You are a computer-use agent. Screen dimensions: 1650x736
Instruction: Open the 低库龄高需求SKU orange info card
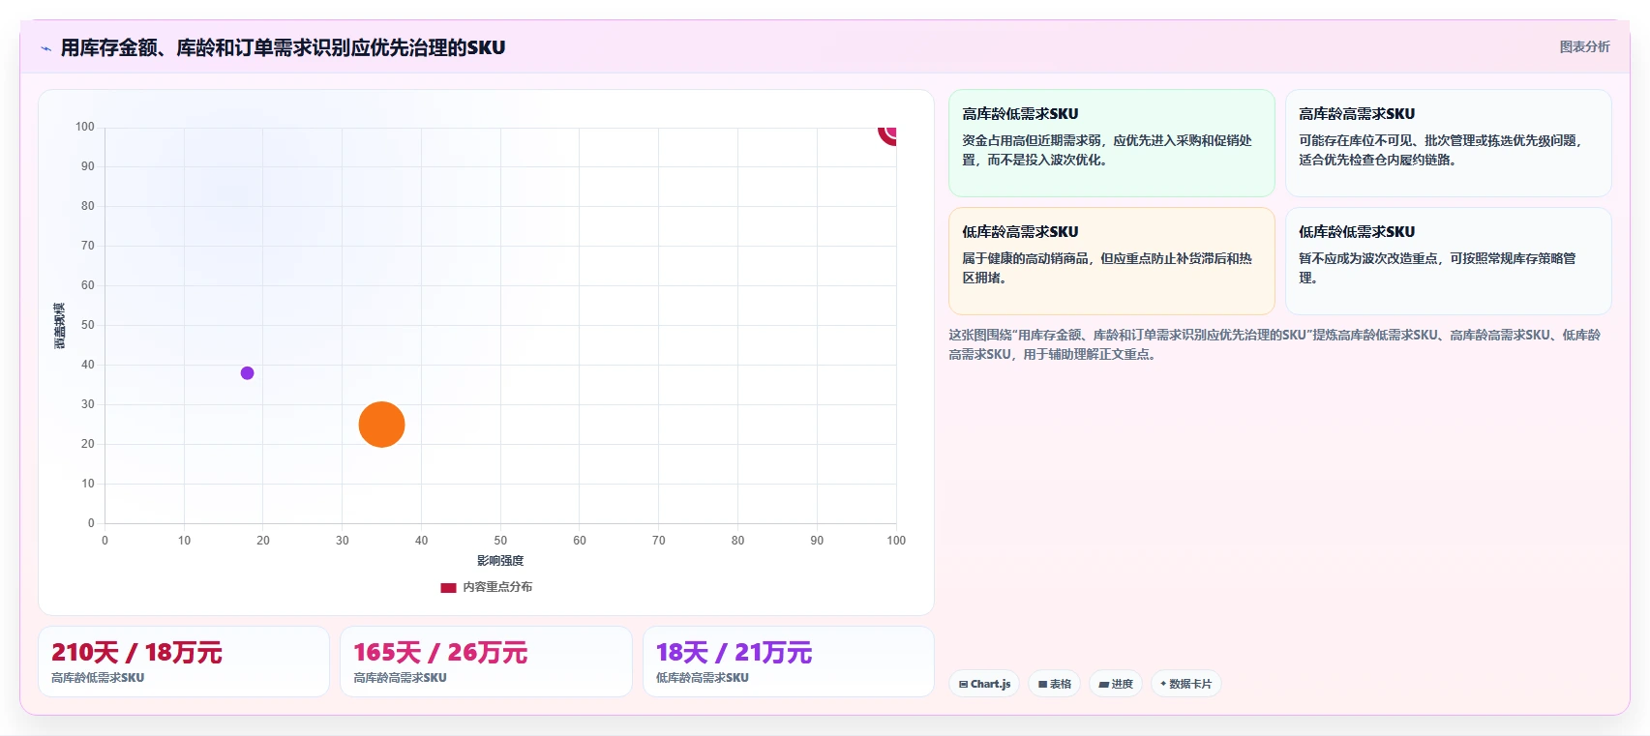click(x=1112, y=261)
